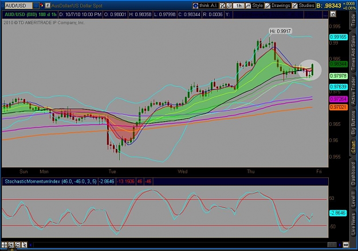
Task: Click the crossed tools icon next to think A.I.
Action: 222,6
